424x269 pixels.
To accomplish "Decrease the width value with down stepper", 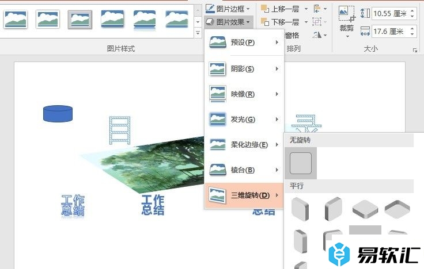I will coord(412,34).
